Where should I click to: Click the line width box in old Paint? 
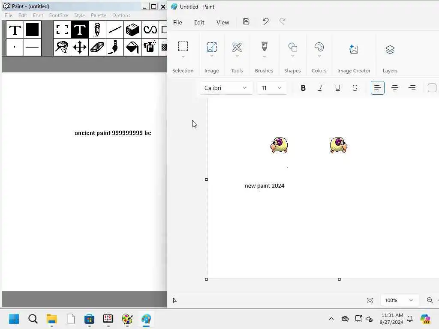(32, 47)
